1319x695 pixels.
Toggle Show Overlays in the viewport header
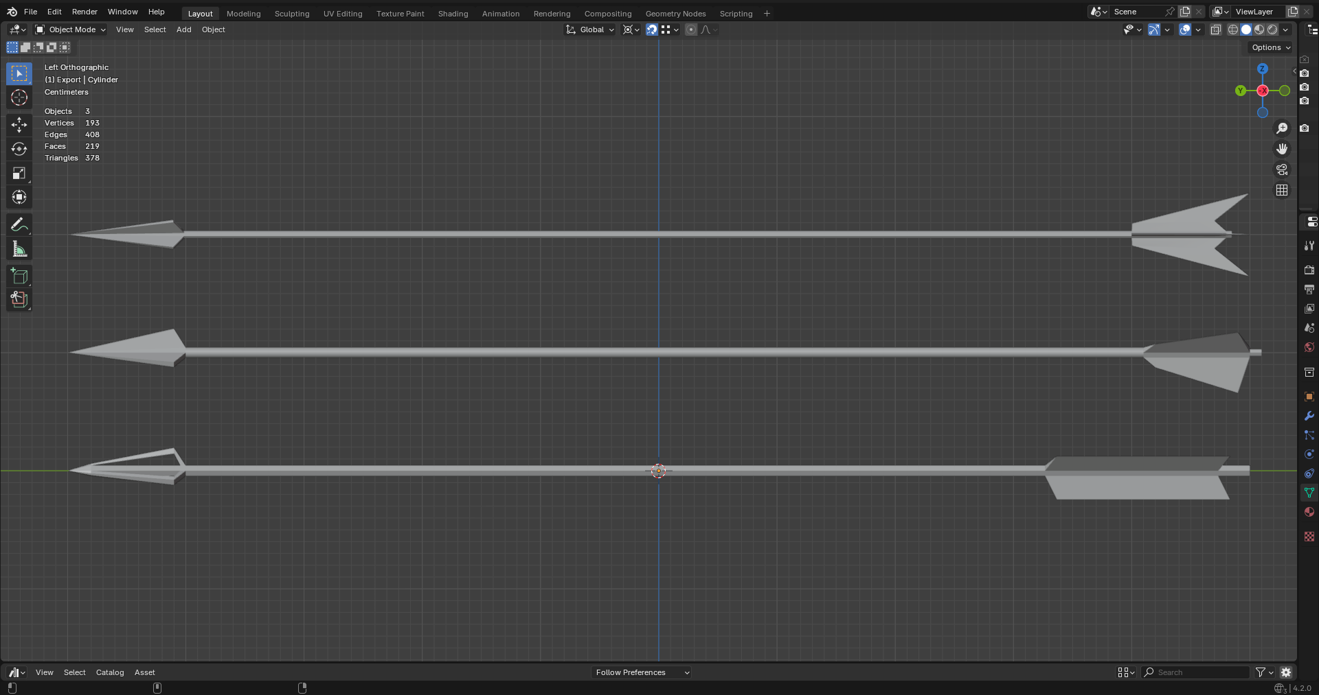tap(1185, 30)
